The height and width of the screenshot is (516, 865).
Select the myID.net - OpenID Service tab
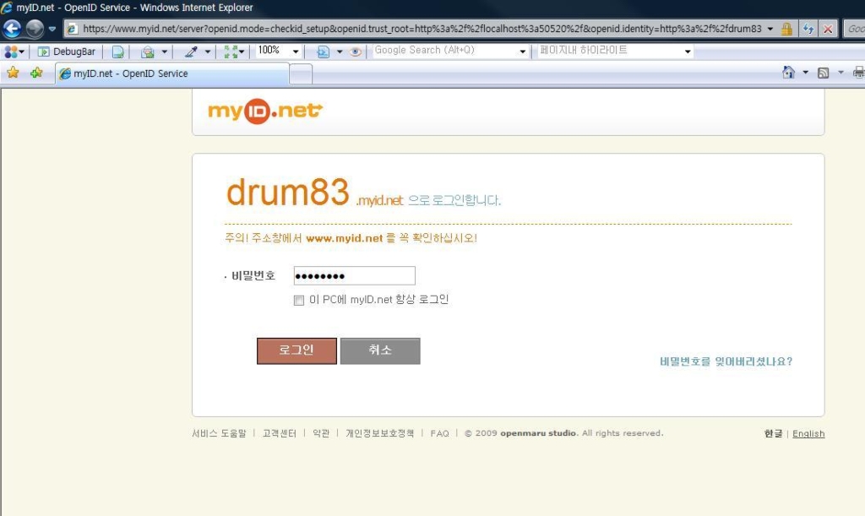click(x=172, y=73)
